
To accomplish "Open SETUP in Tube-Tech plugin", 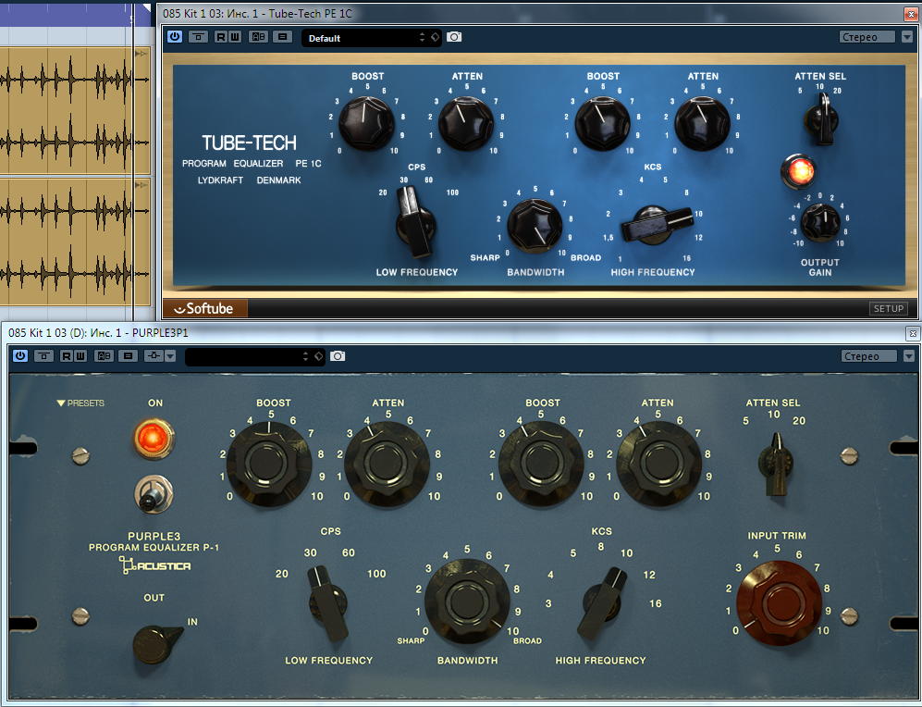I will 888,308.
